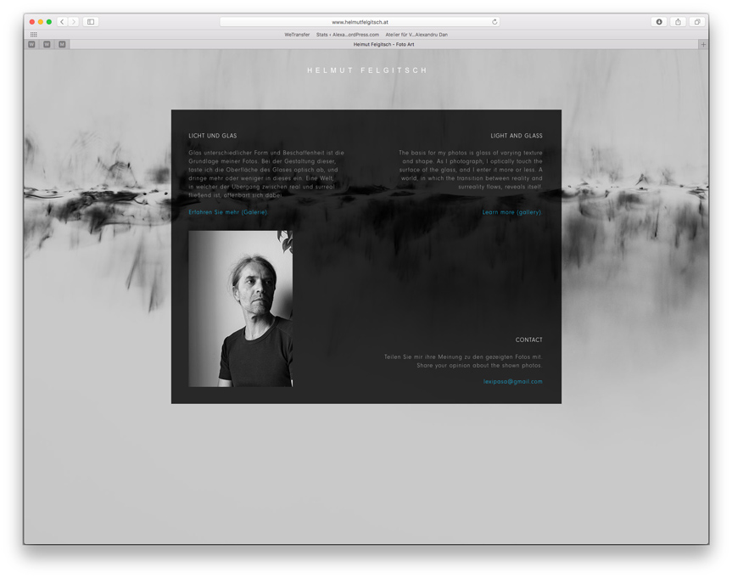The height and width of the screenshot is (578, 732).
Task: Reload the page from the address bar
Action: coord(495,22)
